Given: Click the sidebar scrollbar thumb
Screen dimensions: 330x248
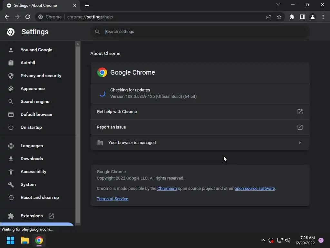Looking at the screenshot, I should [78, 135].
